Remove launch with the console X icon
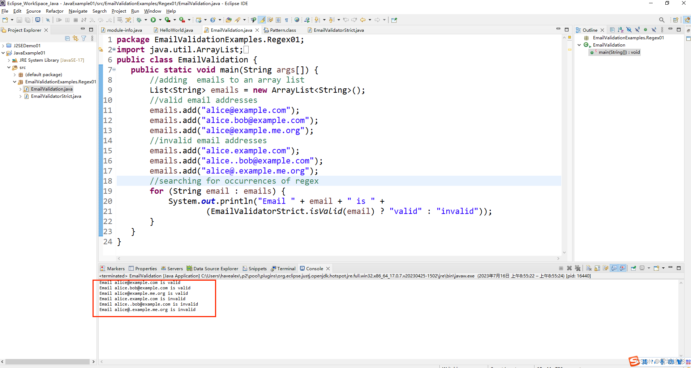 pyautogui.click(x=569, y=268)
